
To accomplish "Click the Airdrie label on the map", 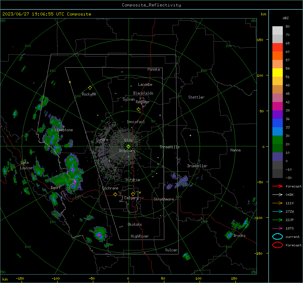I will click(133, 180).
